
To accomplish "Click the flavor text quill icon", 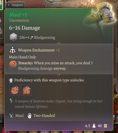I will click(x=11, y=101).
